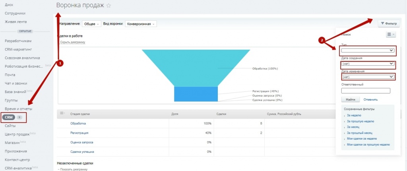Open the Дата создания dropdown
Screen dimensions: 407x171
point(368,64)
